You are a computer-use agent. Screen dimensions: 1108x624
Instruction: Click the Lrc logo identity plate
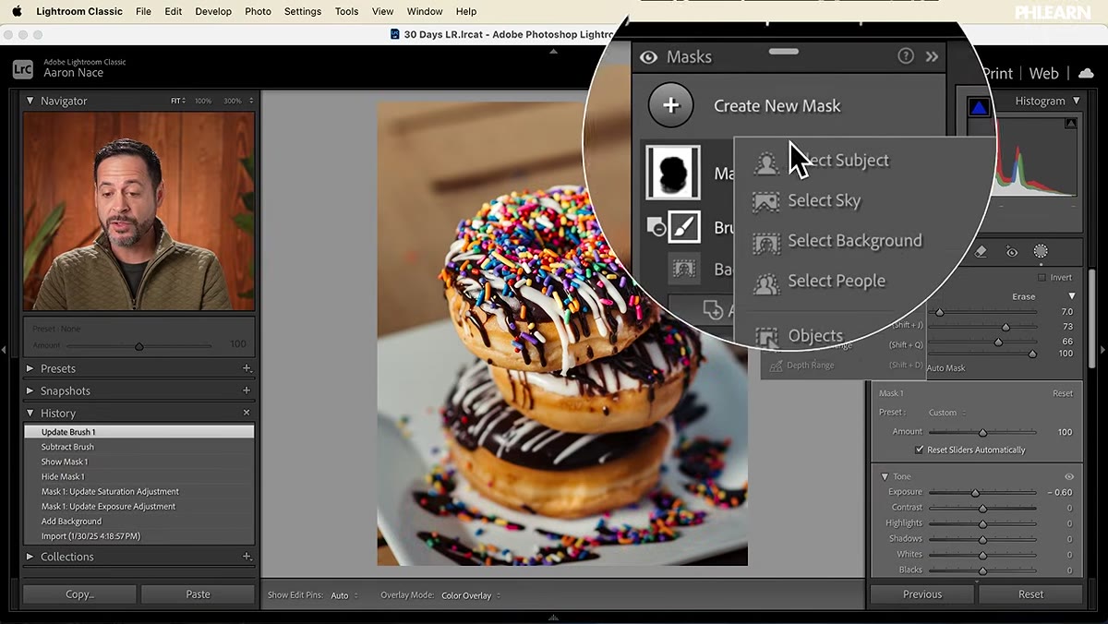(x=23, y=68)
